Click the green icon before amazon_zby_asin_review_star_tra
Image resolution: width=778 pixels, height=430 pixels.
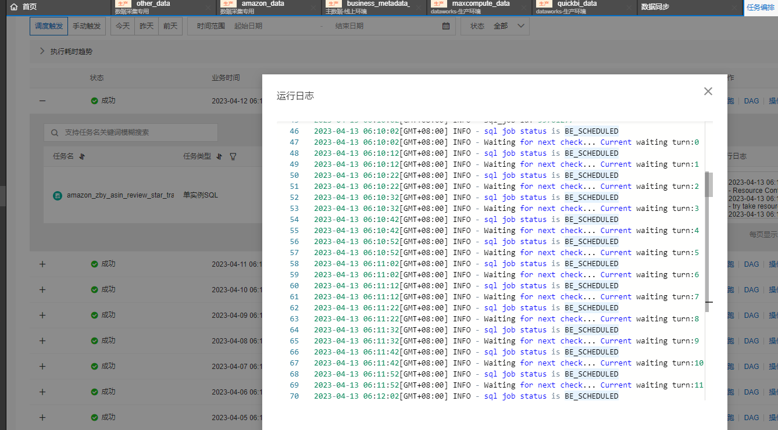pyautogui.click(x=58, y=196)
